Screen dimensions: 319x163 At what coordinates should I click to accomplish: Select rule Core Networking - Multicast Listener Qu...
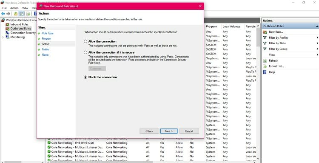[77, 152]
